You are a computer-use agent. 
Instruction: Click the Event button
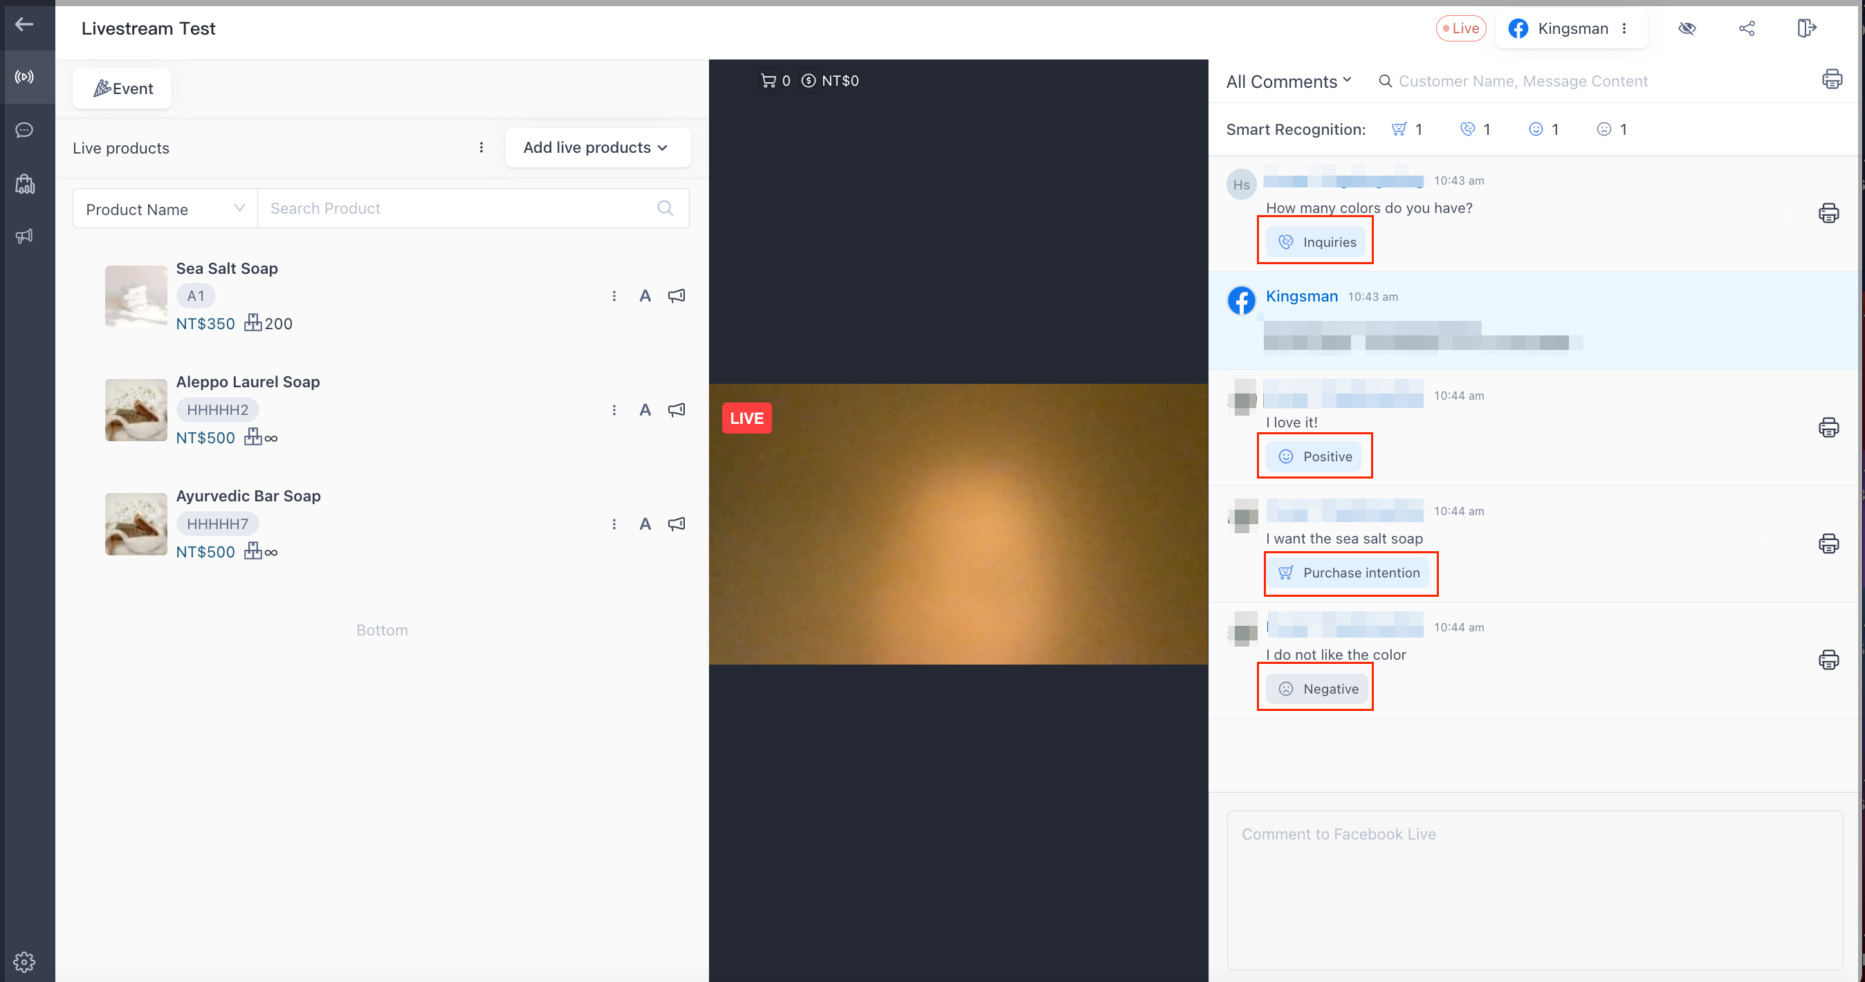click(x=122, y=89)
